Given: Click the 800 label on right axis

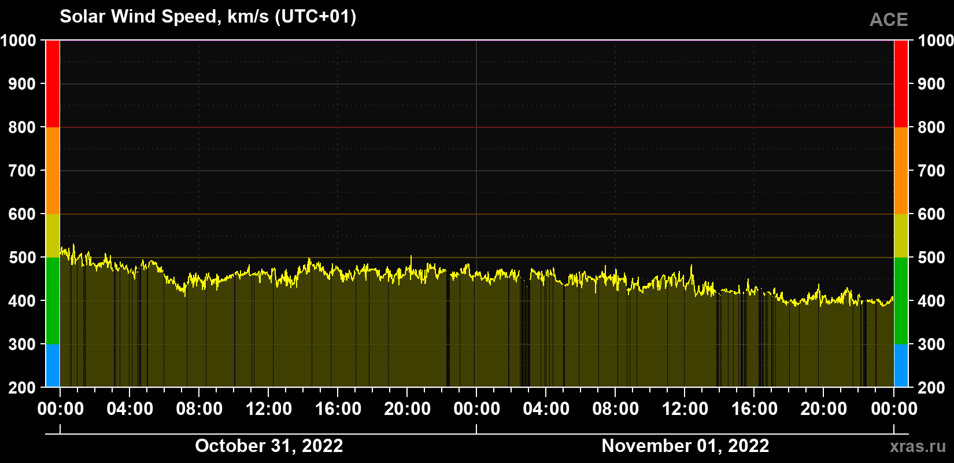Looking at the screenshot, I should (x=931, y=127).
